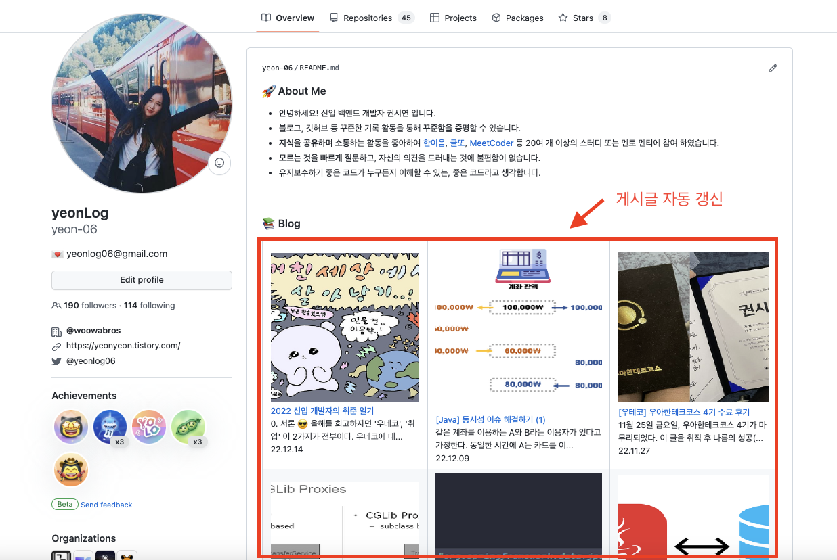Click the @yeonlog06 Twitter handle
The height and width of the screenshot is (560, 837).
(91, 361)
